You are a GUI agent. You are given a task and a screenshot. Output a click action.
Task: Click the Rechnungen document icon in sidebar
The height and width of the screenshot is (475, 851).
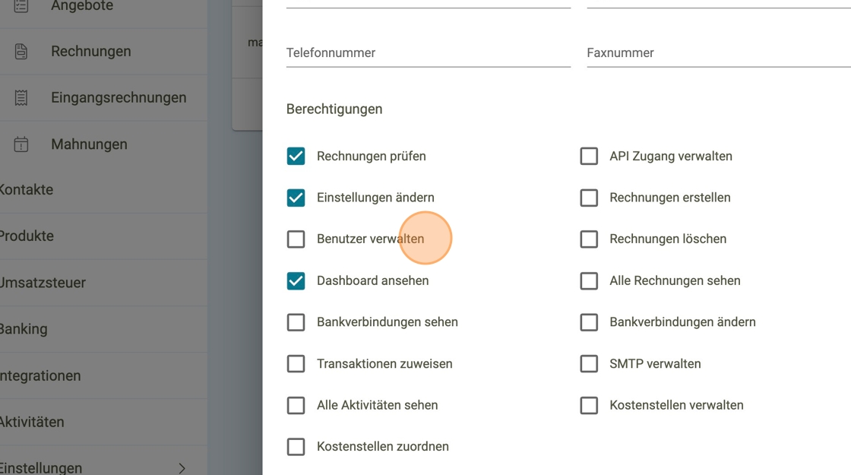point(21,52)
